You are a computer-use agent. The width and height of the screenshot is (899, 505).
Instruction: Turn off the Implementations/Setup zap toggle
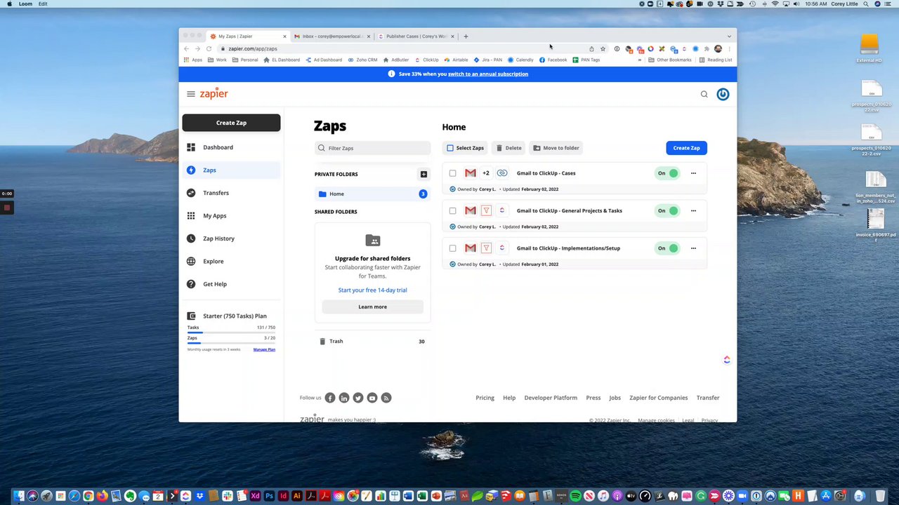coord(667,248)
